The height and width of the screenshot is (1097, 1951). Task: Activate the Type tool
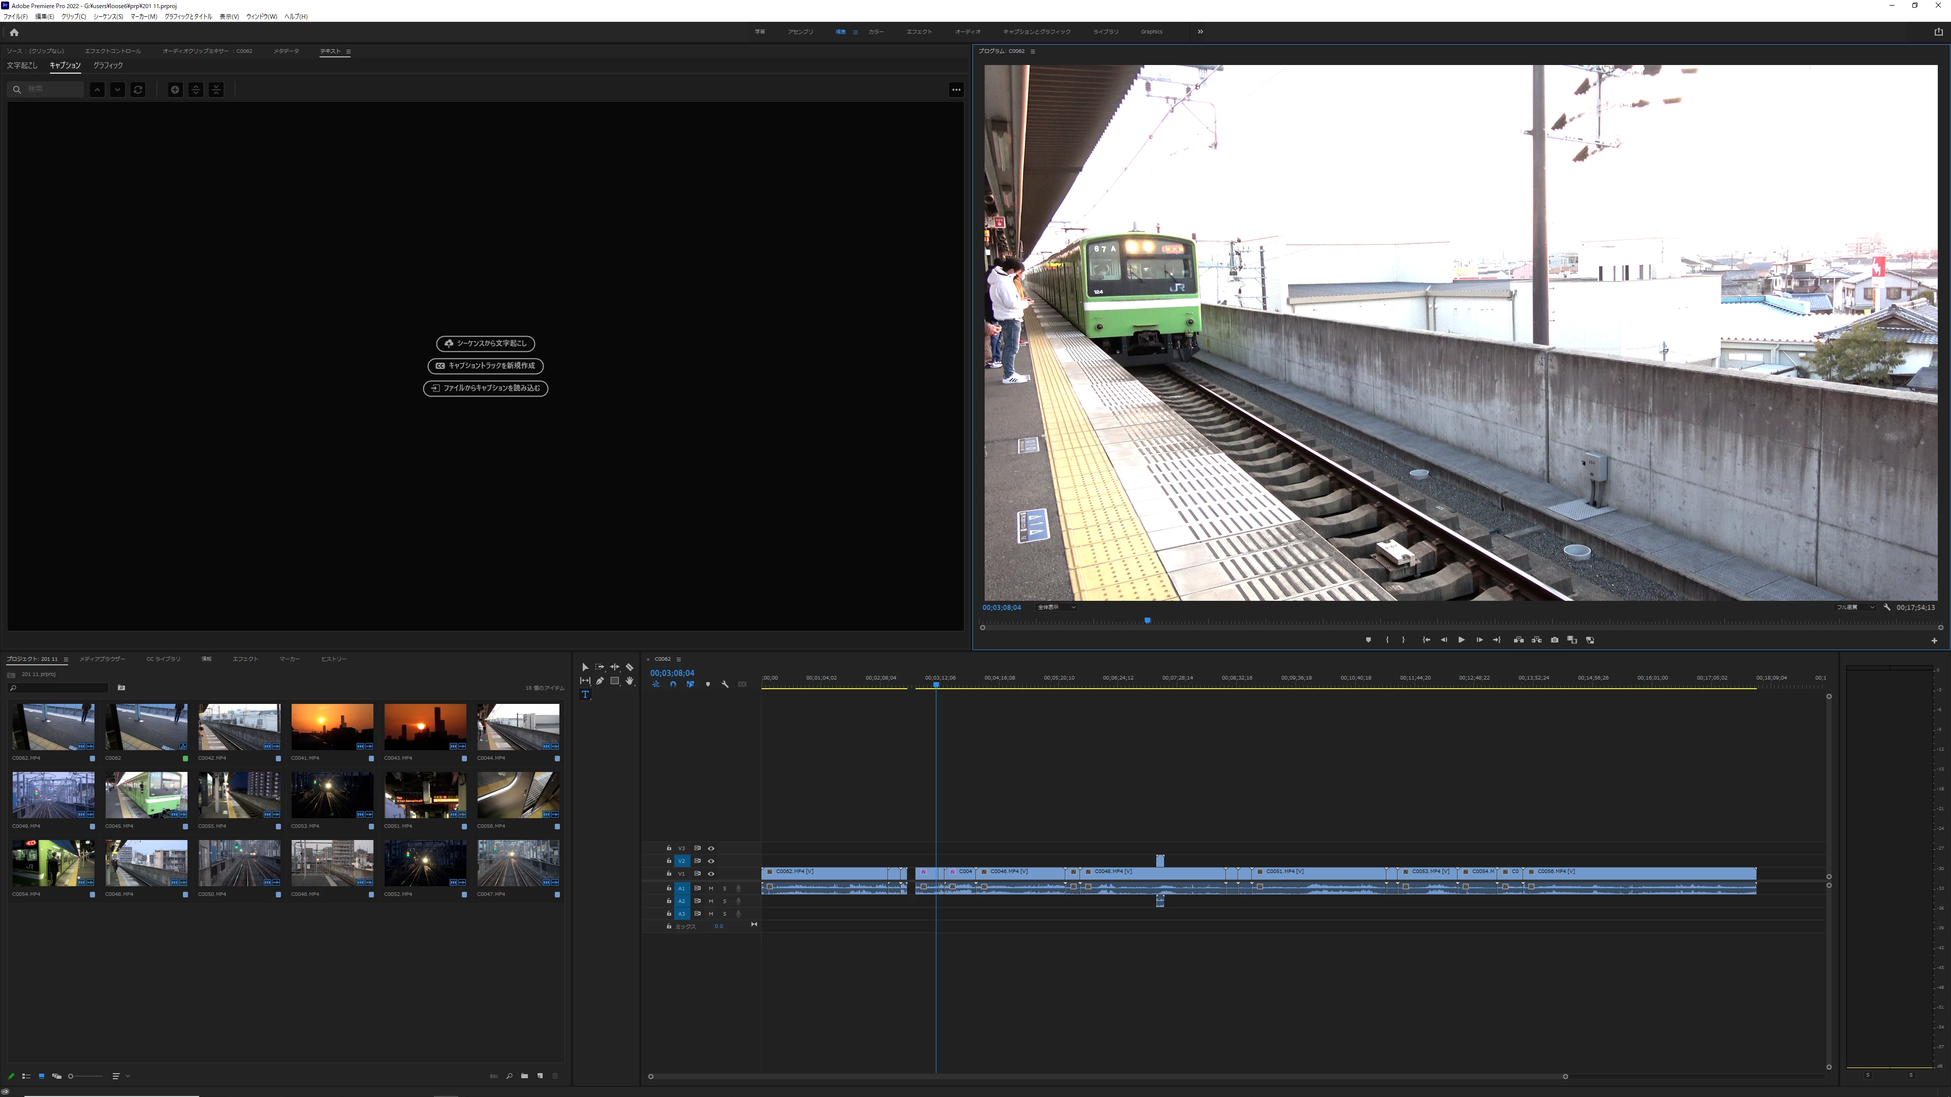[585, 694]
